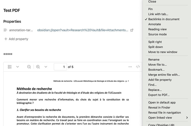Expand the Open linked view submenu
This screenshot has width=191, height=126.
pos(168,118)
